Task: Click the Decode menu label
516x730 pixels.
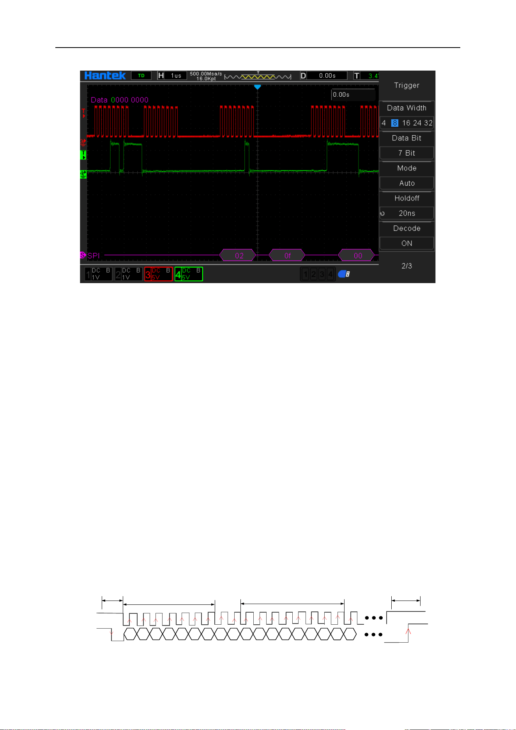Action: coord(407,228)
